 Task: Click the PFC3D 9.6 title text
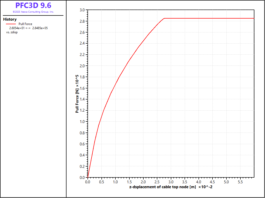(33, 6)
